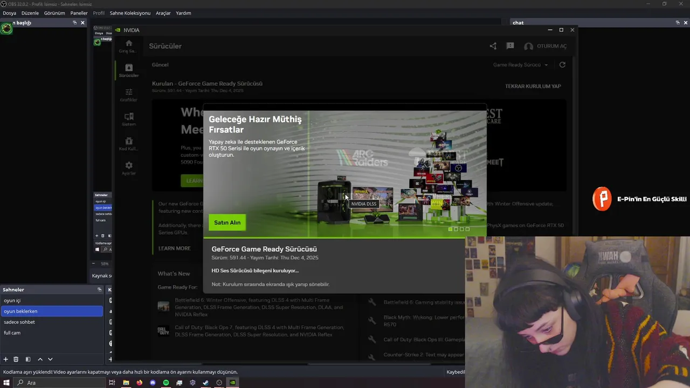The height and width of the screenshot is (388, 690).
Task: Open File Explorer from the taskbar
Action: (126, 383)
